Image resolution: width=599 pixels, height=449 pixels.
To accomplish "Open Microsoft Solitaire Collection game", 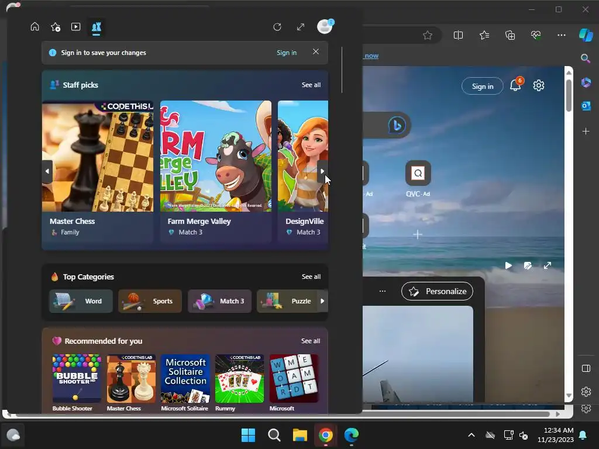I will [185, 382].
